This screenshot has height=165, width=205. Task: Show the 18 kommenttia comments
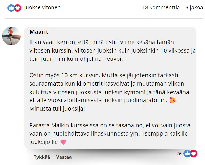point(161,7)
